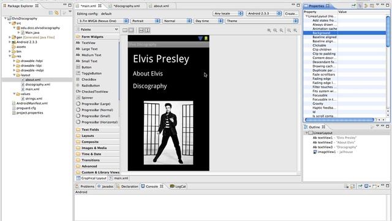Collapse all in Package Explorer
Image resolution: width=392 pixels, height=221 pixels.
pos(51,12)
